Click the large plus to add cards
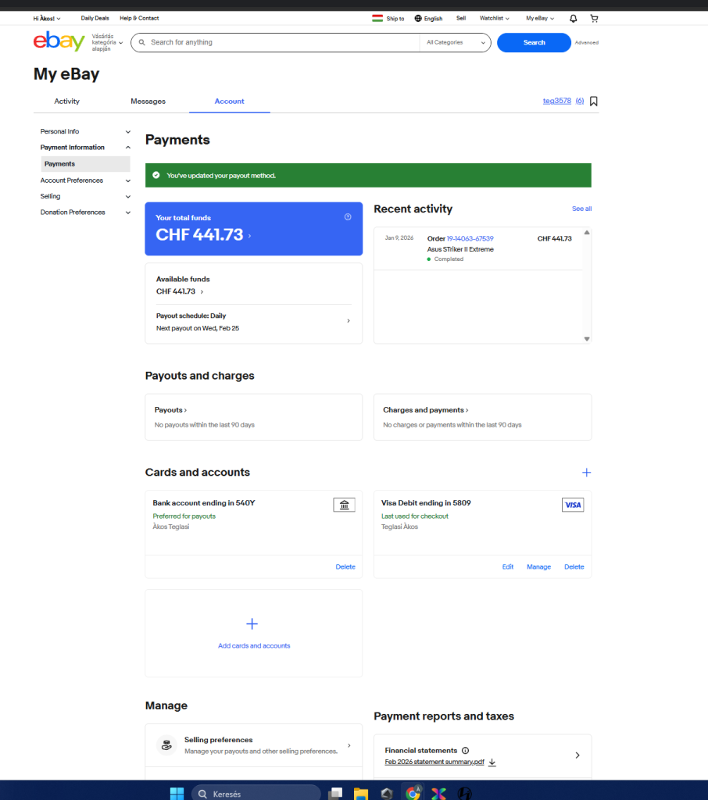 [252, 624]
